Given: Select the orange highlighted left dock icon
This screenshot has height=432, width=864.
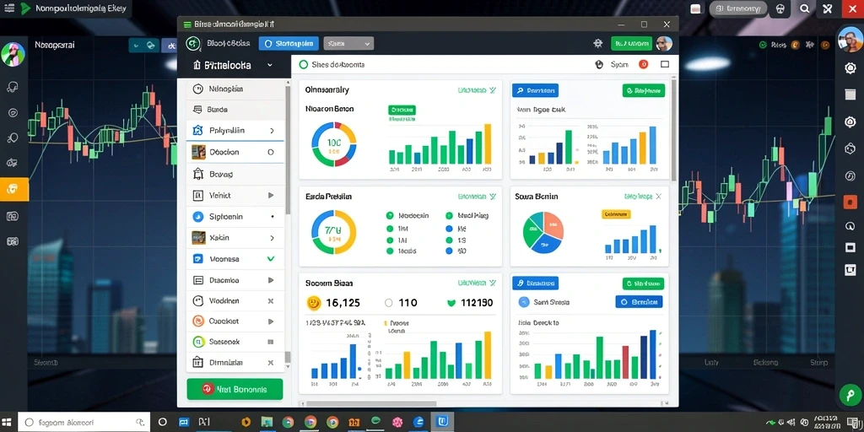Looking at the screenshot, I should pyautogui.click(x=13, y=190).
